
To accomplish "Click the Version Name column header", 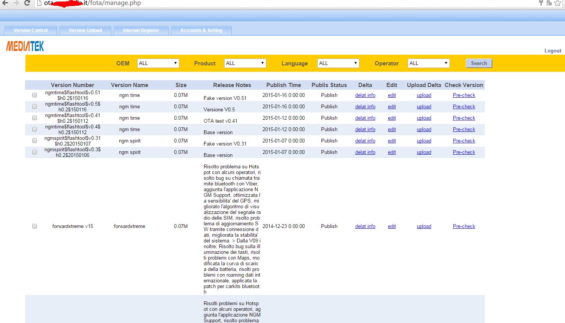I will pos(130,85).
